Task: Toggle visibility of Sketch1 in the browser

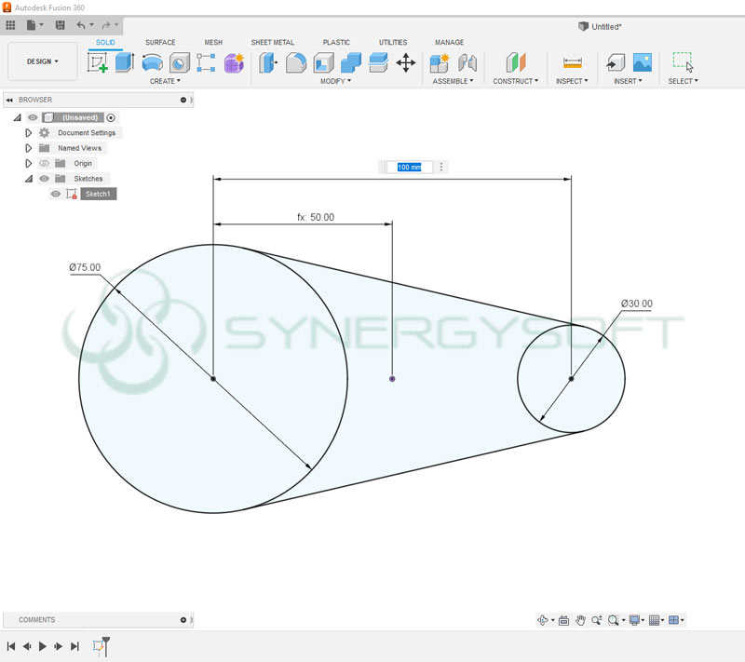Action: click(56, 194)
